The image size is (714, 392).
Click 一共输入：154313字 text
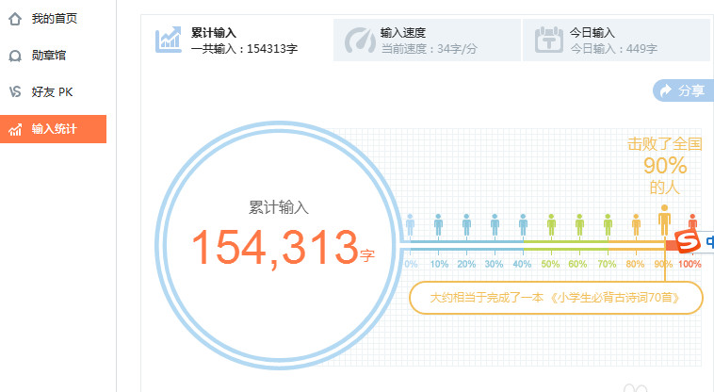tap(245, 49)
